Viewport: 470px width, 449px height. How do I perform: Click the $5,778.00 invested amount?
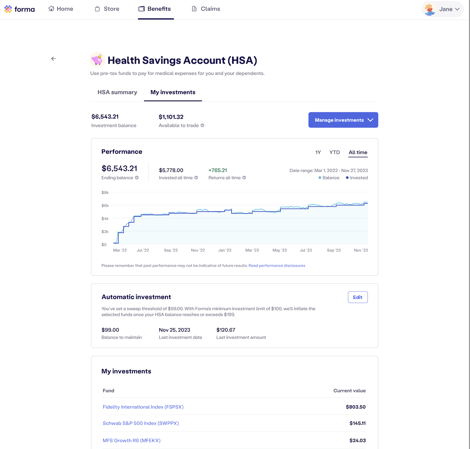[x=171, y=170]
